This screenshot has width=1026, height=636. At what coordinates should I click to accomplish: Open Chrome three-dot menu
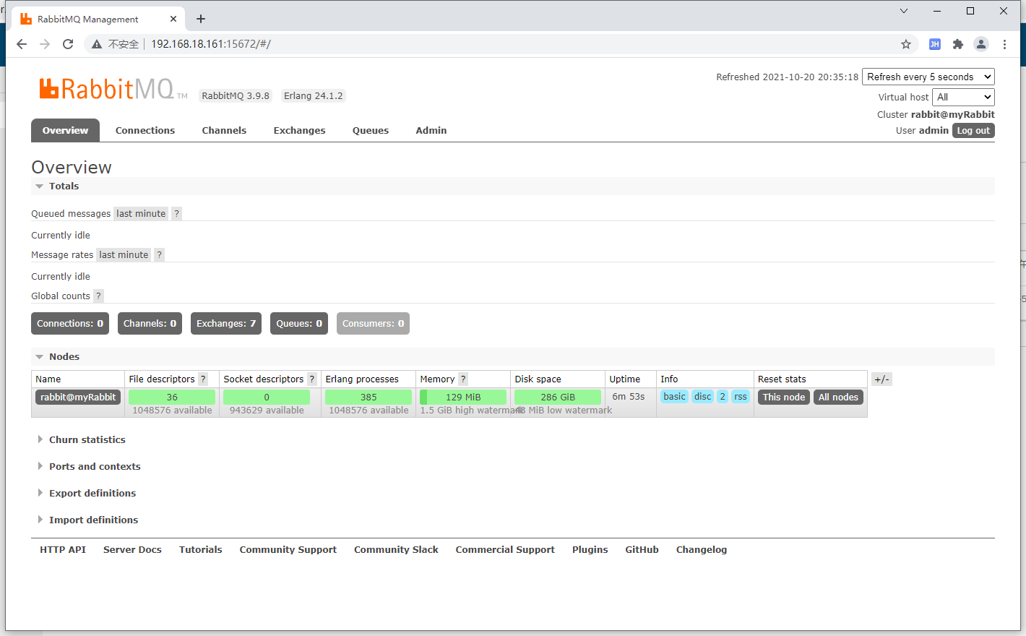pyautogui.click(x=1004, y=44)
